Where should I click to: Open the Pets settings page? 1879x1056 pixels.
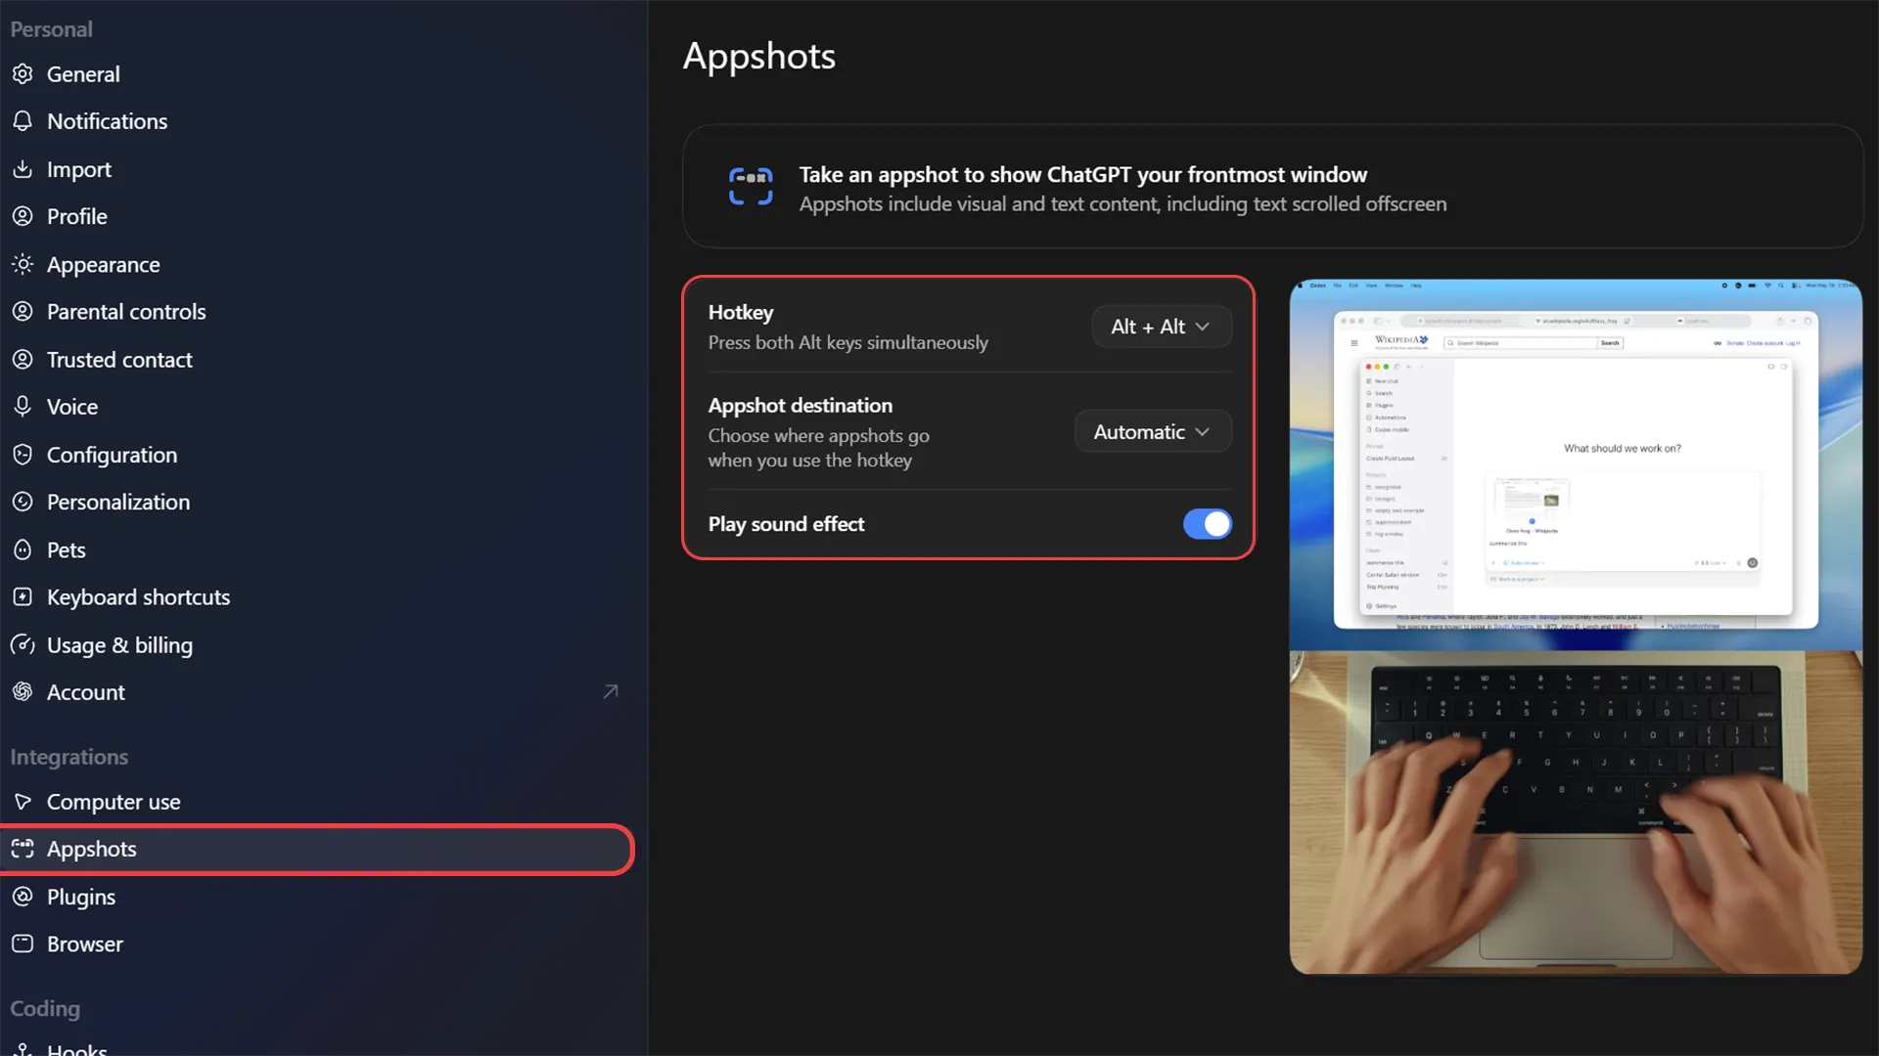317,550
